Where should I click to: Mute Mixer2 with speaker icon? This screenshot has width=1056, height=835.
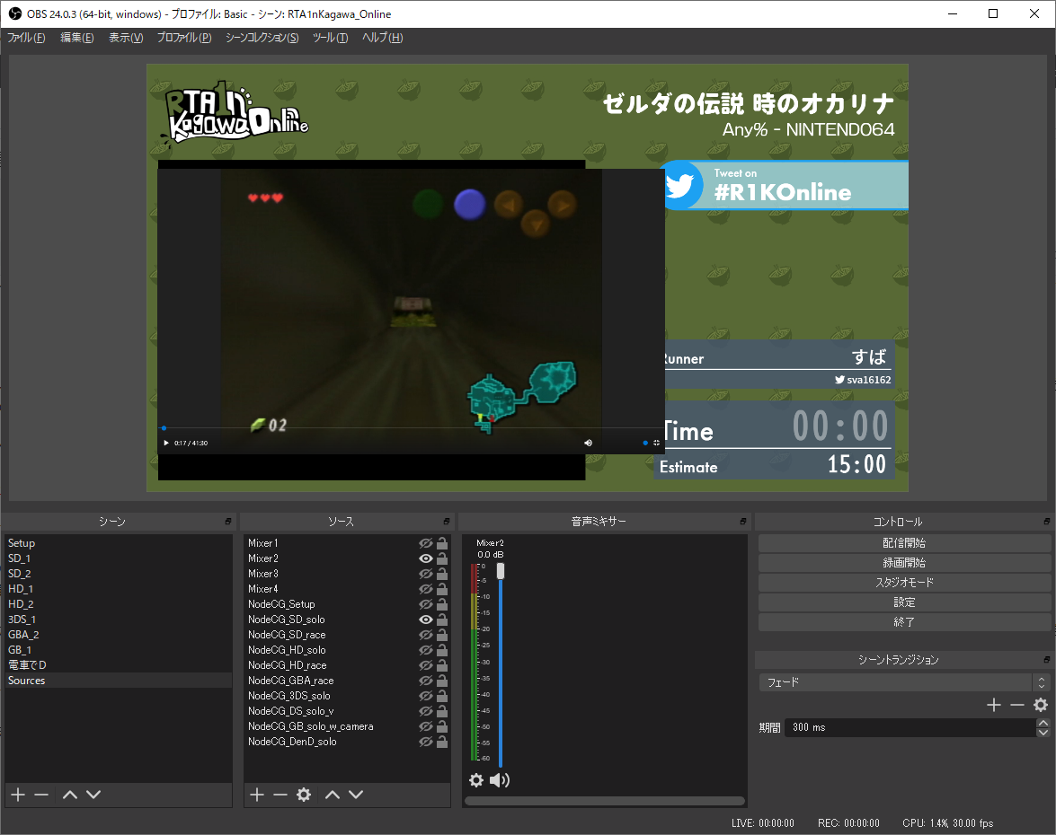click(499, 780)
